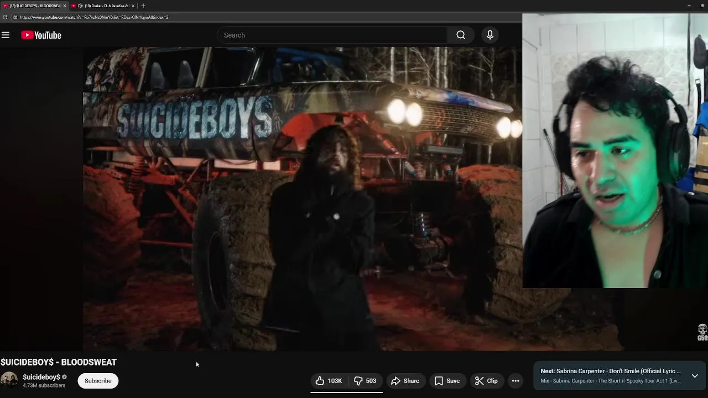708x398 pixels.
Task: Open the $uicideboy$ channel name link
Action: pyautogui.click(x=41, y=377)
